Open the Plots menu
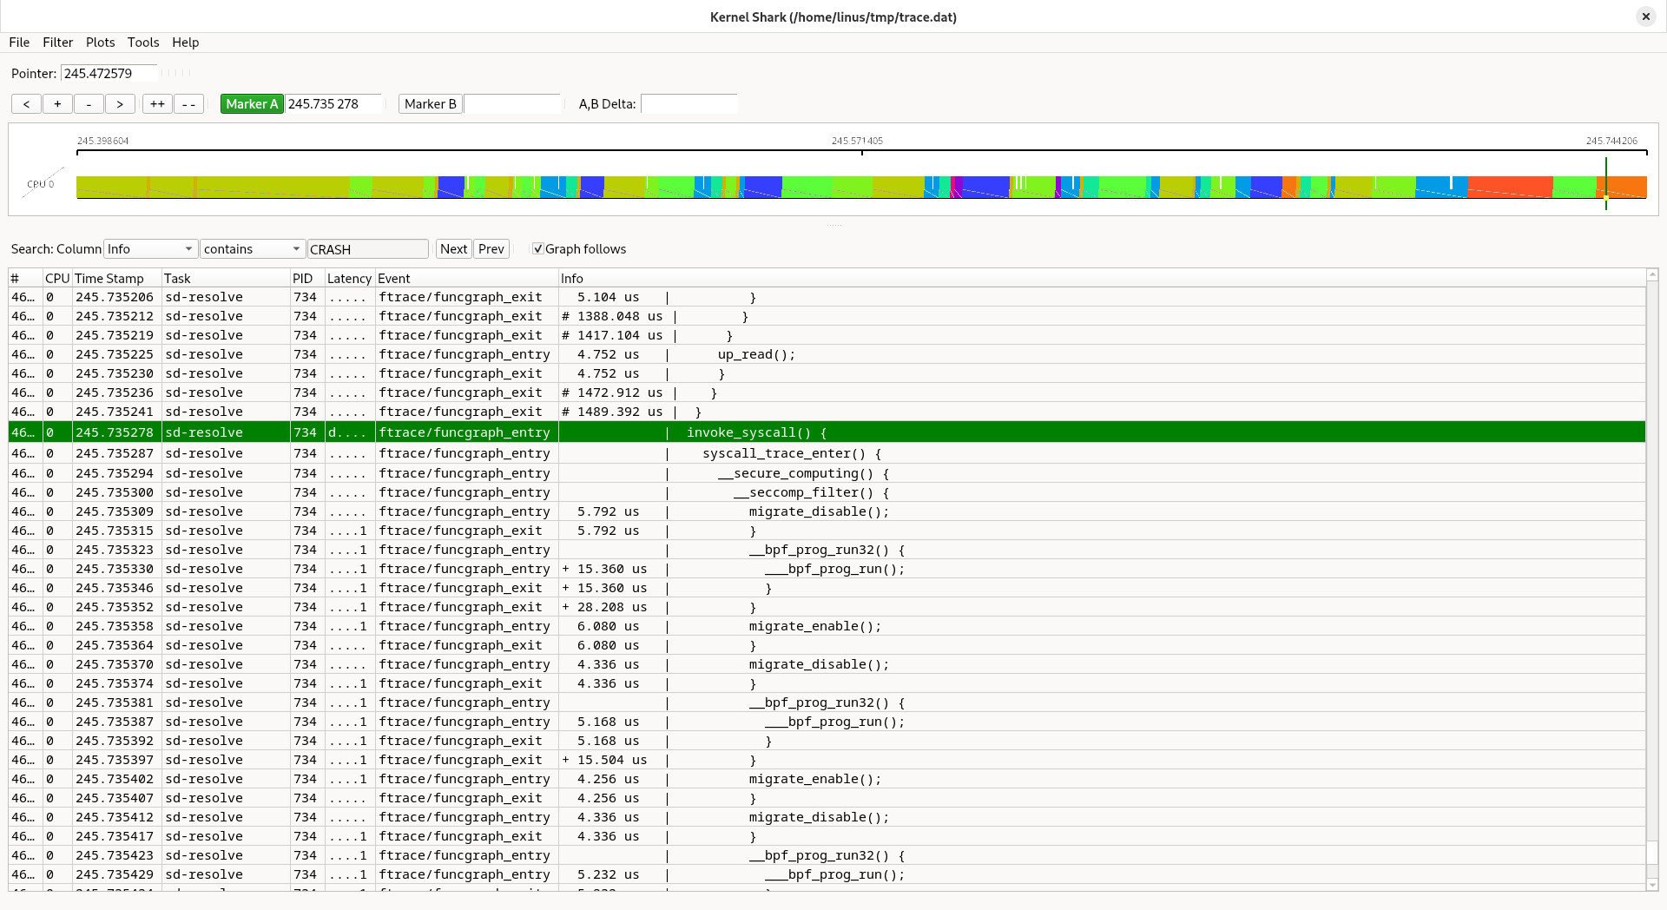The width and height of the screenshot is (1667, 910). click(x=101, y=43)
